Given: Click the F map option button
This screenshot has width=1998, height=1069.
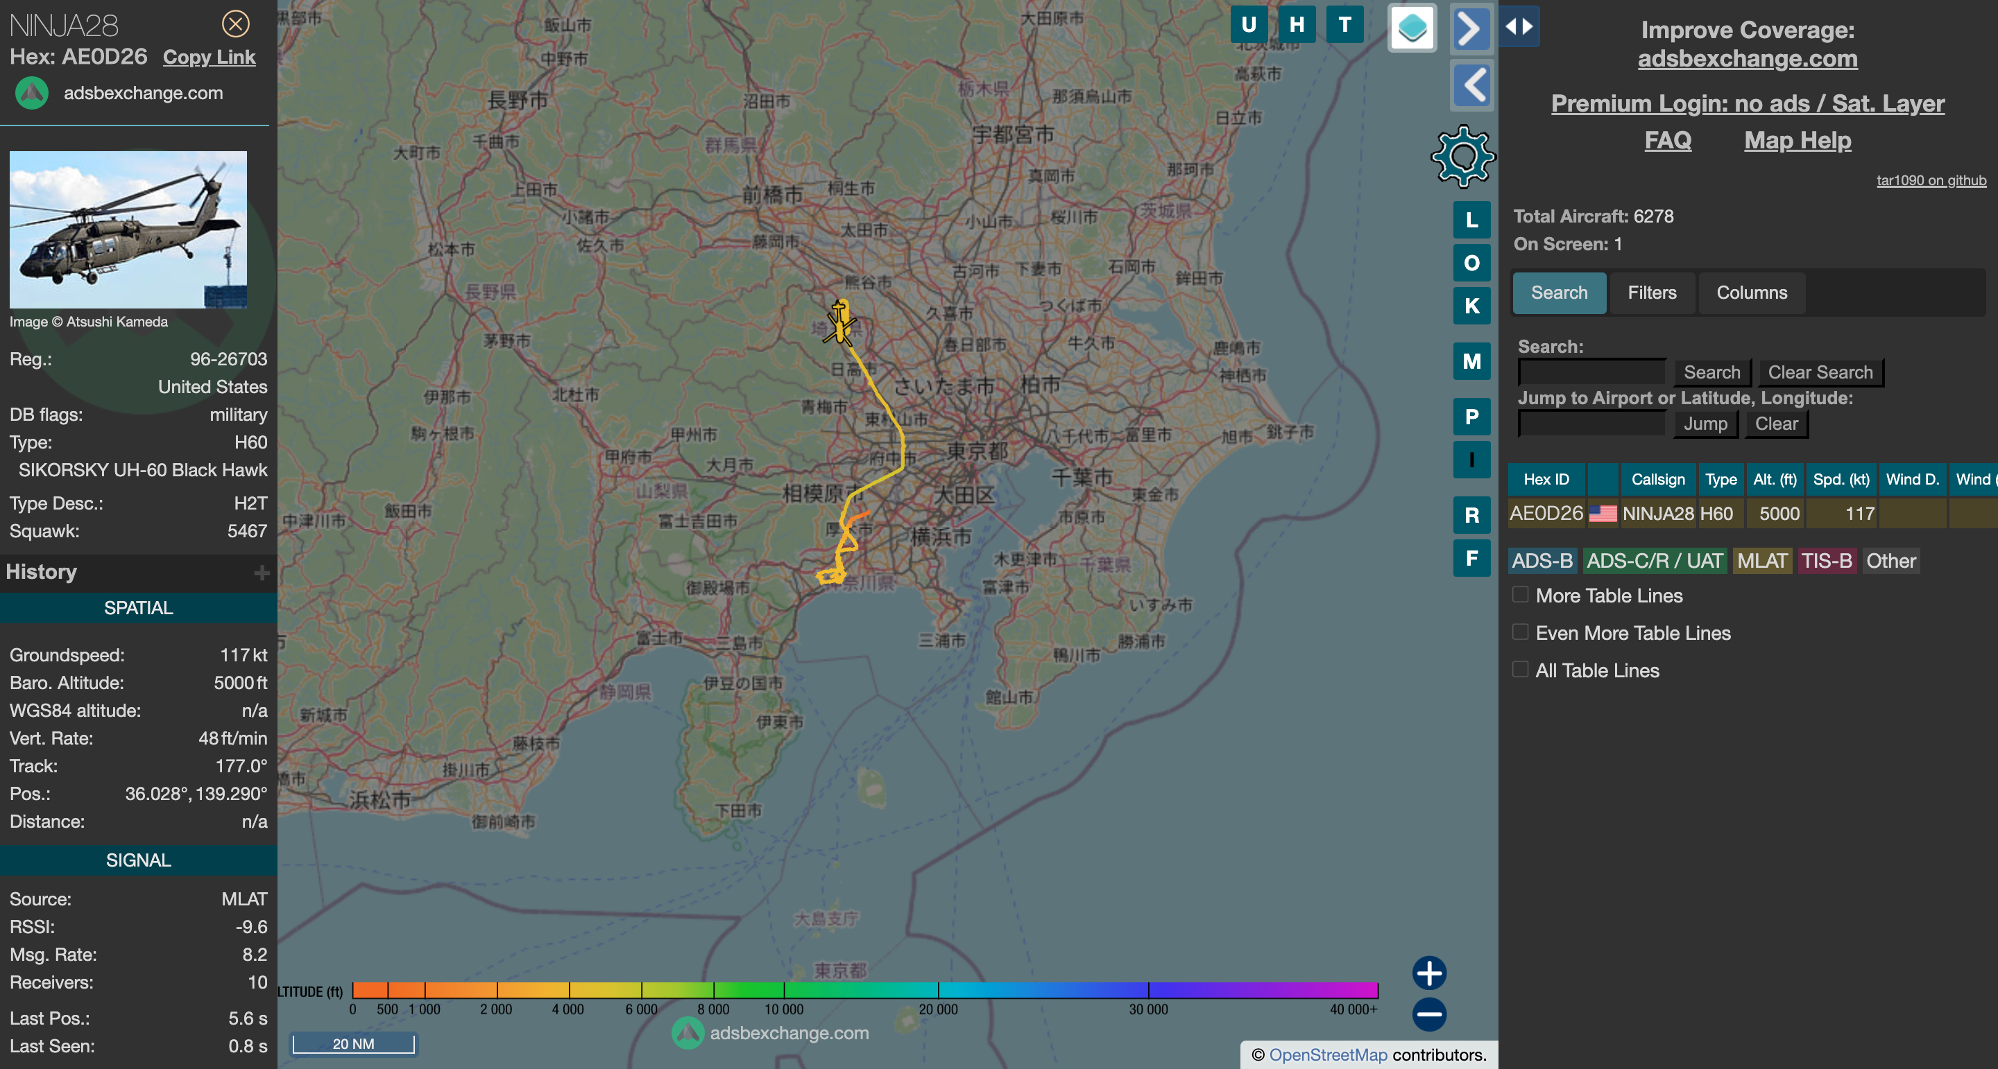Looking at the screenshot, I should (x=1471, y=558).
